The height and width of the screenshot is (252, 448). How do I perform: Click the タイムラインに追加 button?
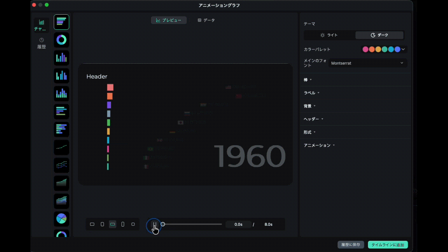tap(387, 245)
